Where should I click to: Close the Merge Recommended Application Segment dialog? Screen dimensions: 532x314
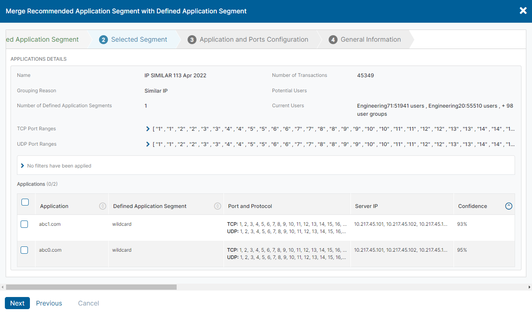click(x=523, y=11)
